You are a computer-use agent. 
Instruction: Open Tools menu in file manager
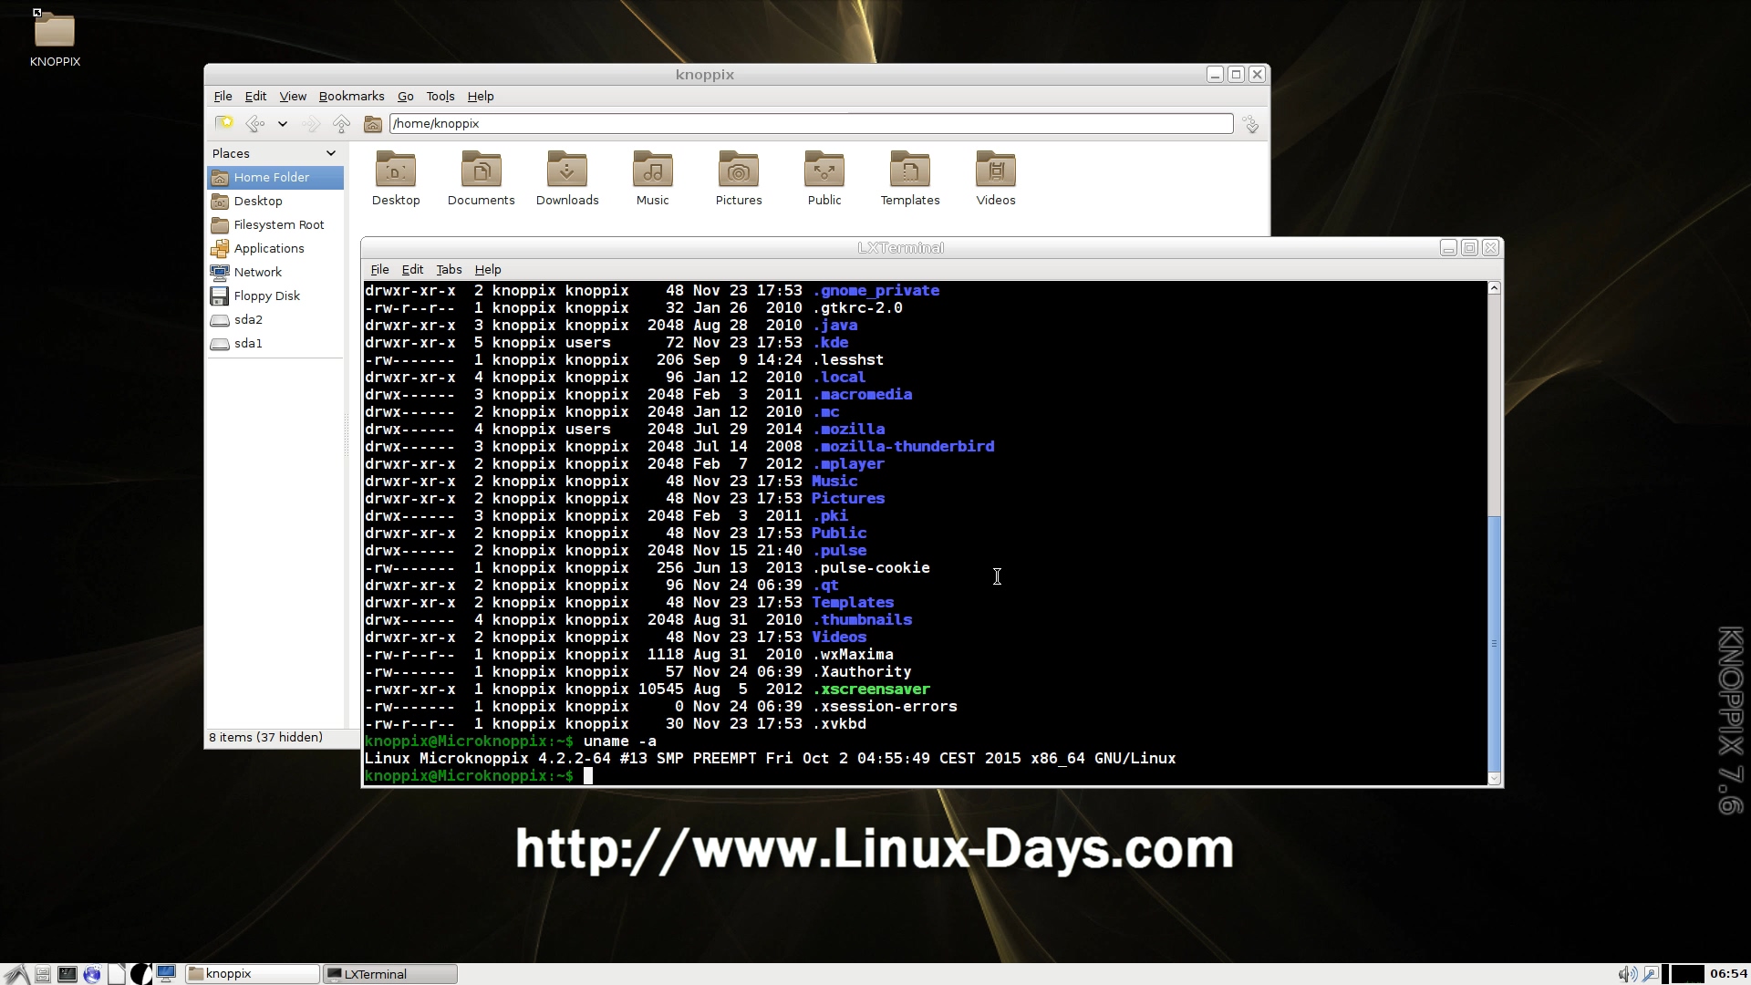pos(440,96)
